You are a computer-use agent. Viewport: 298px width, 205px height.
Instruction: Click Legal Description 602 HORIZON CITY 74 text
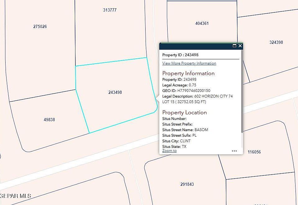(x=197, y=96)
